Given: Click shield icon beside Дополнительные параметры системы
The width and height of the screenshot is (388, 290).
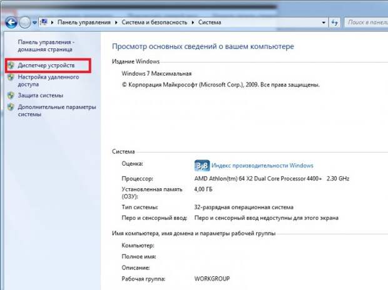Looking at the screenshot, I should (x=11, y=107).
